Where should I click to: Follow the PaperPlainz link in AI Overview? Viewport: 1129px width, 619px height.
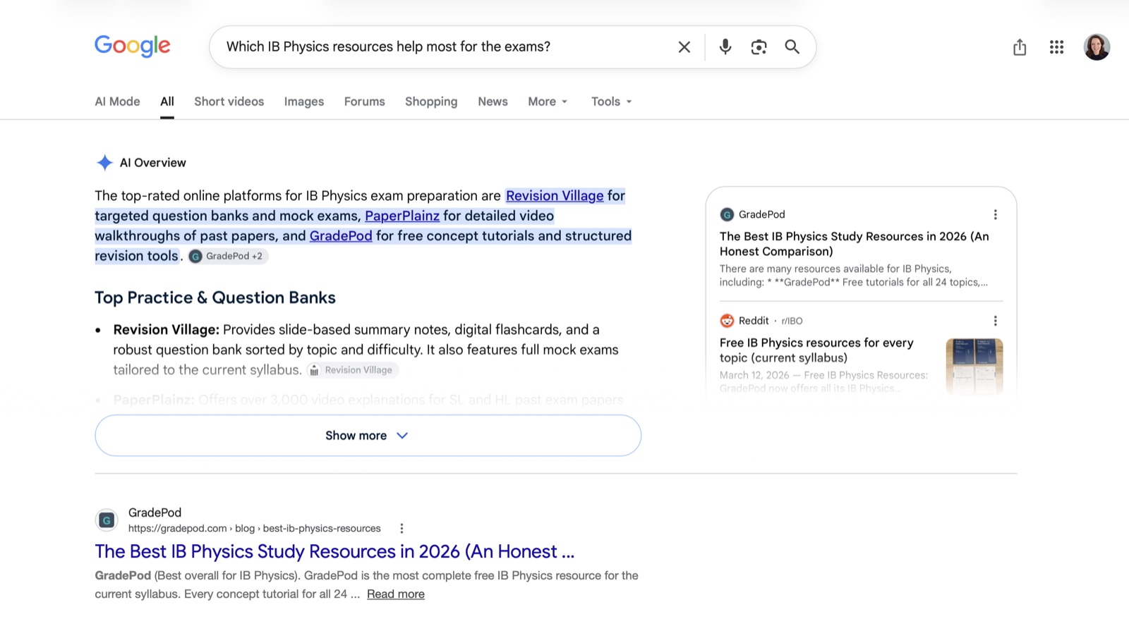(x=402, y=216)
